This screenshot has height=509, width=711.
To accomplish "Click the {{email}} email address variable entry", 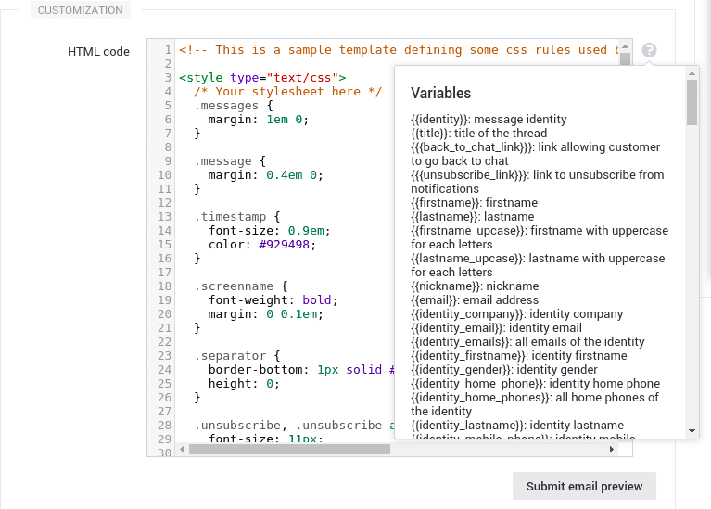I will (475, 300).
